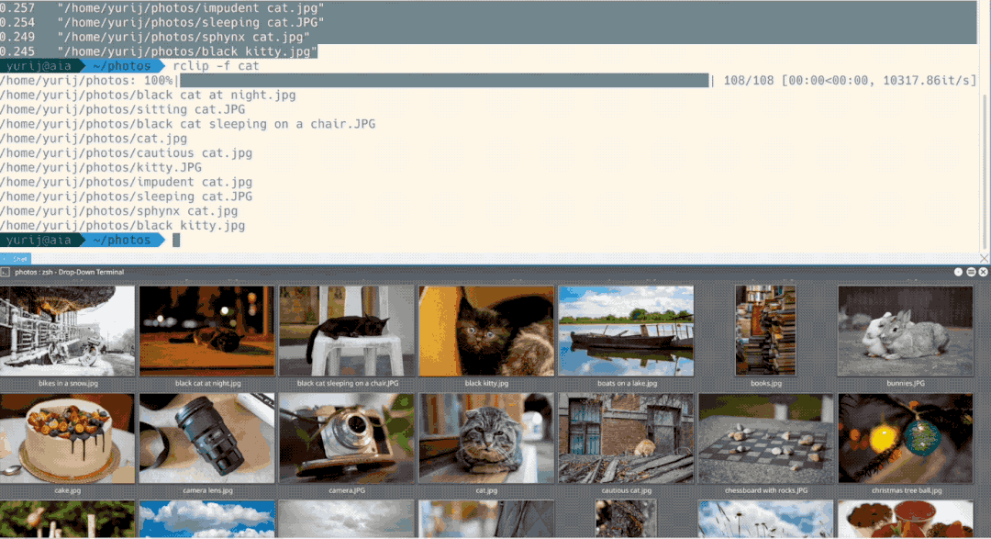Quit Drop-Down Terminal using the title bar X

pos(983,272)
